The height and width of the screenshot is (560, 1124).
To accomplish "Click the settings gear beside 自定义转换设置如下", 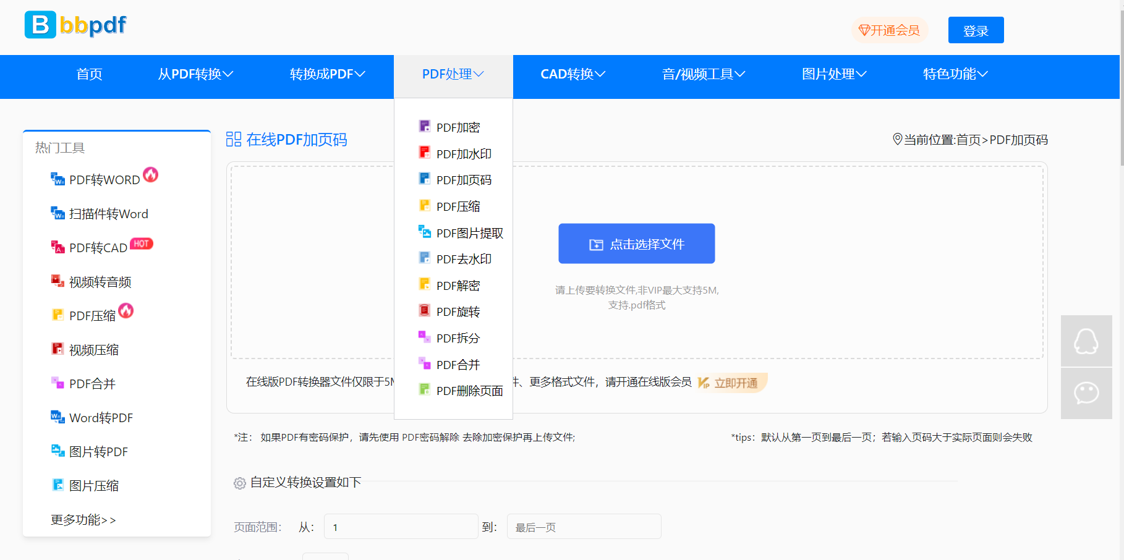I will click(x=240, y=483).
